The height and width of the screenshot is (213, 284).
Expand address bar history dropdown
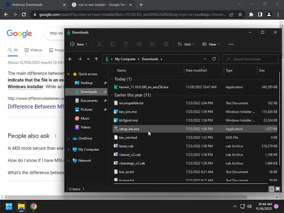205,59
